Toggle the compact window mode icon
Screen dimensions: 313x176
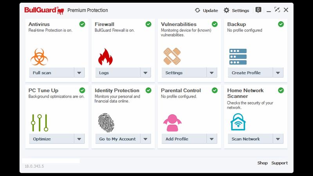[277, 9]
